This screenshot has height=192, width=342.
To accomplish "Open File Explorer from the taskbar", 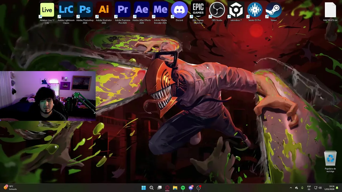I will coord(175,188).
